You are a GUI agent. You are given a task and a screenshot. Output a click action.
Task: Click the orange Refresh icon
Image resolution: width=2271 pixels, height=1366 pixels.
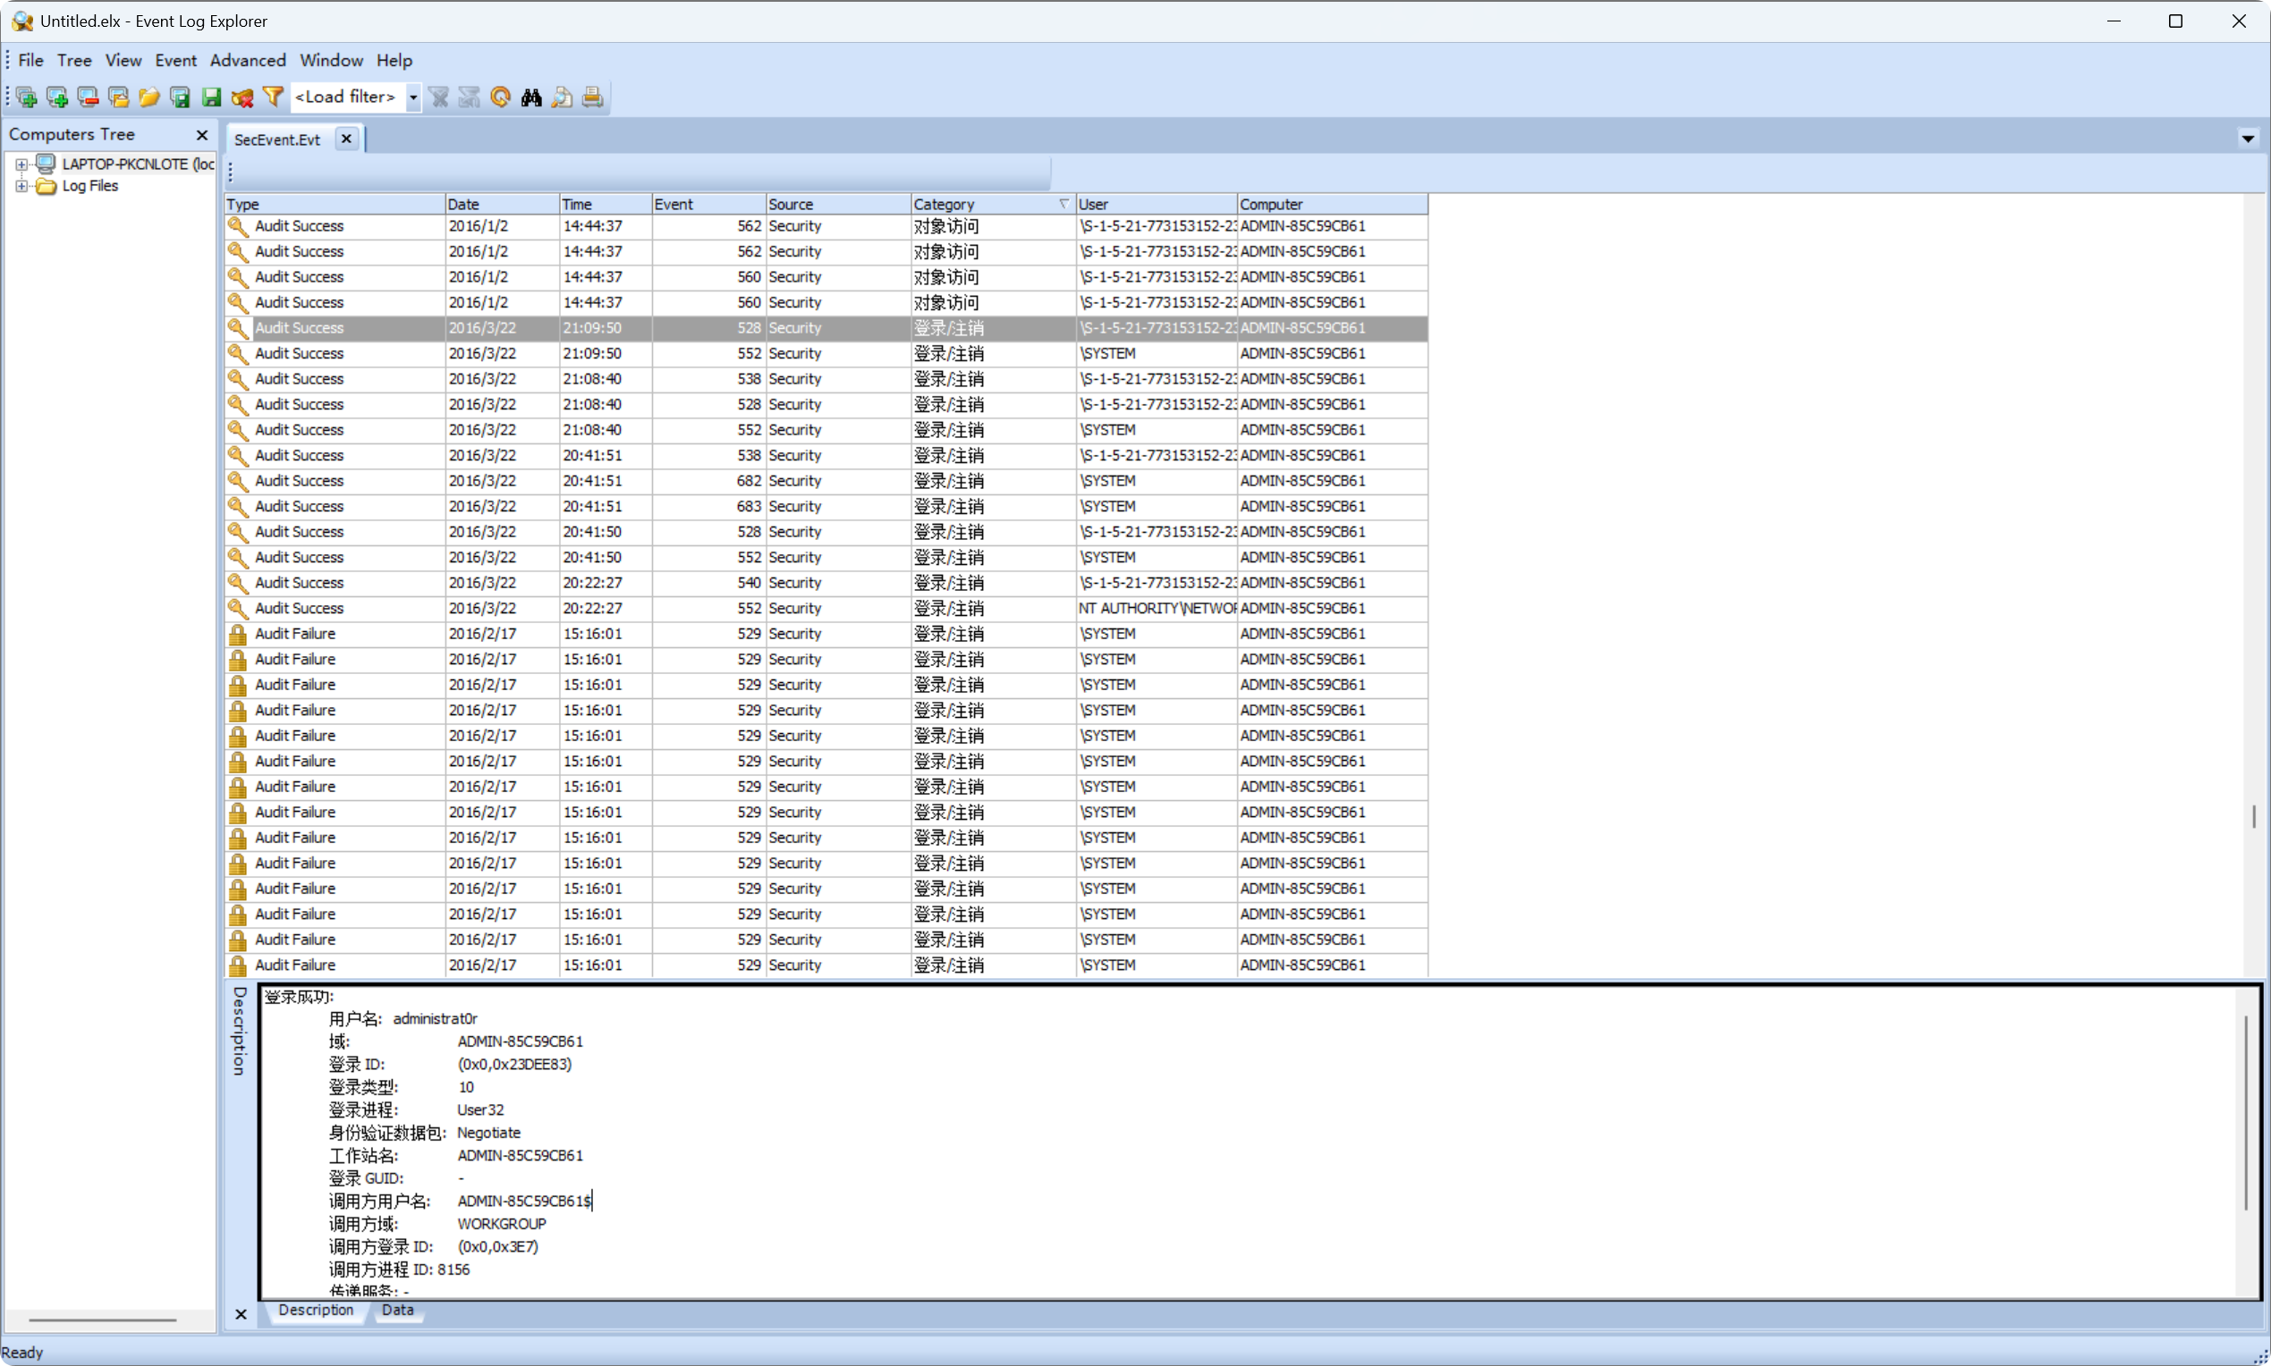coord(500,97)
